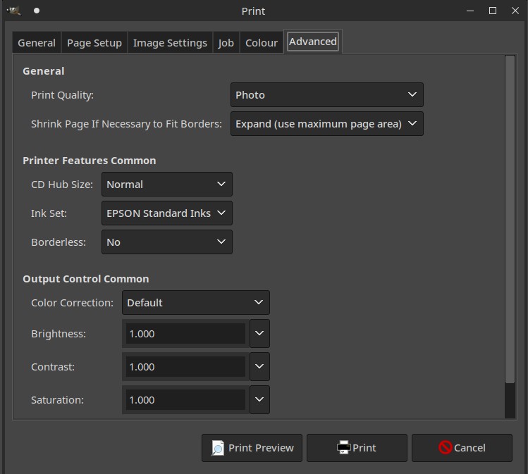The width and height of the screenshot is (528, 474).
Task: Go to the Colour tab
Action: (x=261, y=43)
